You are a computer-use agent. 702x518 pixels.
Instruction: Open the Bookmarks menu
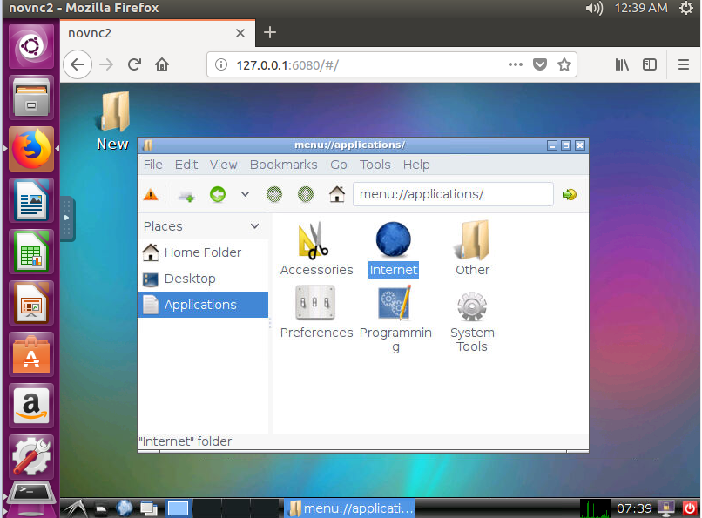coord(283,165)
